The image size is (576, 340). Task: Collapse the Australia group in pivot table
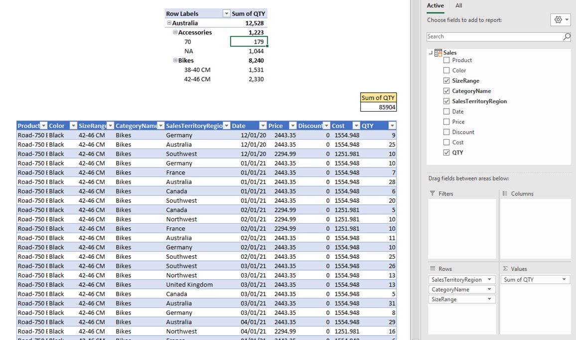(169, 23)
